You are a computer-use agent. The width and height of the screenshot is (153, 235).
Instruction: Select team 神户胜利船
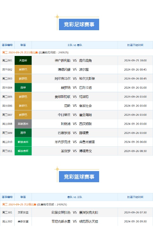coord(62,60)
